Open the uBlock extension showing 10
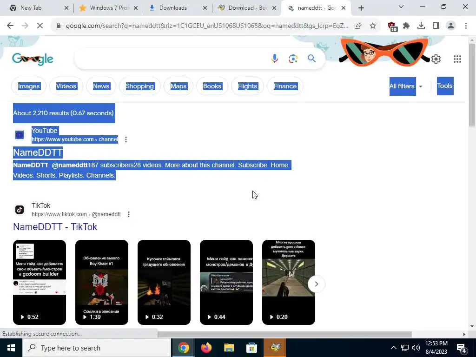This screenshot has height=357, width=476. click(x=392, y=26)
